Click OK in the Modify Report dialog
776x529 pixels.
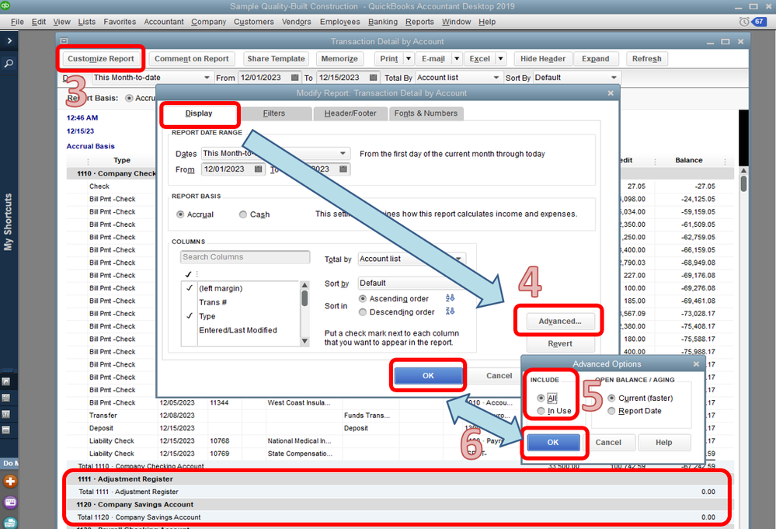click(428, 376)
